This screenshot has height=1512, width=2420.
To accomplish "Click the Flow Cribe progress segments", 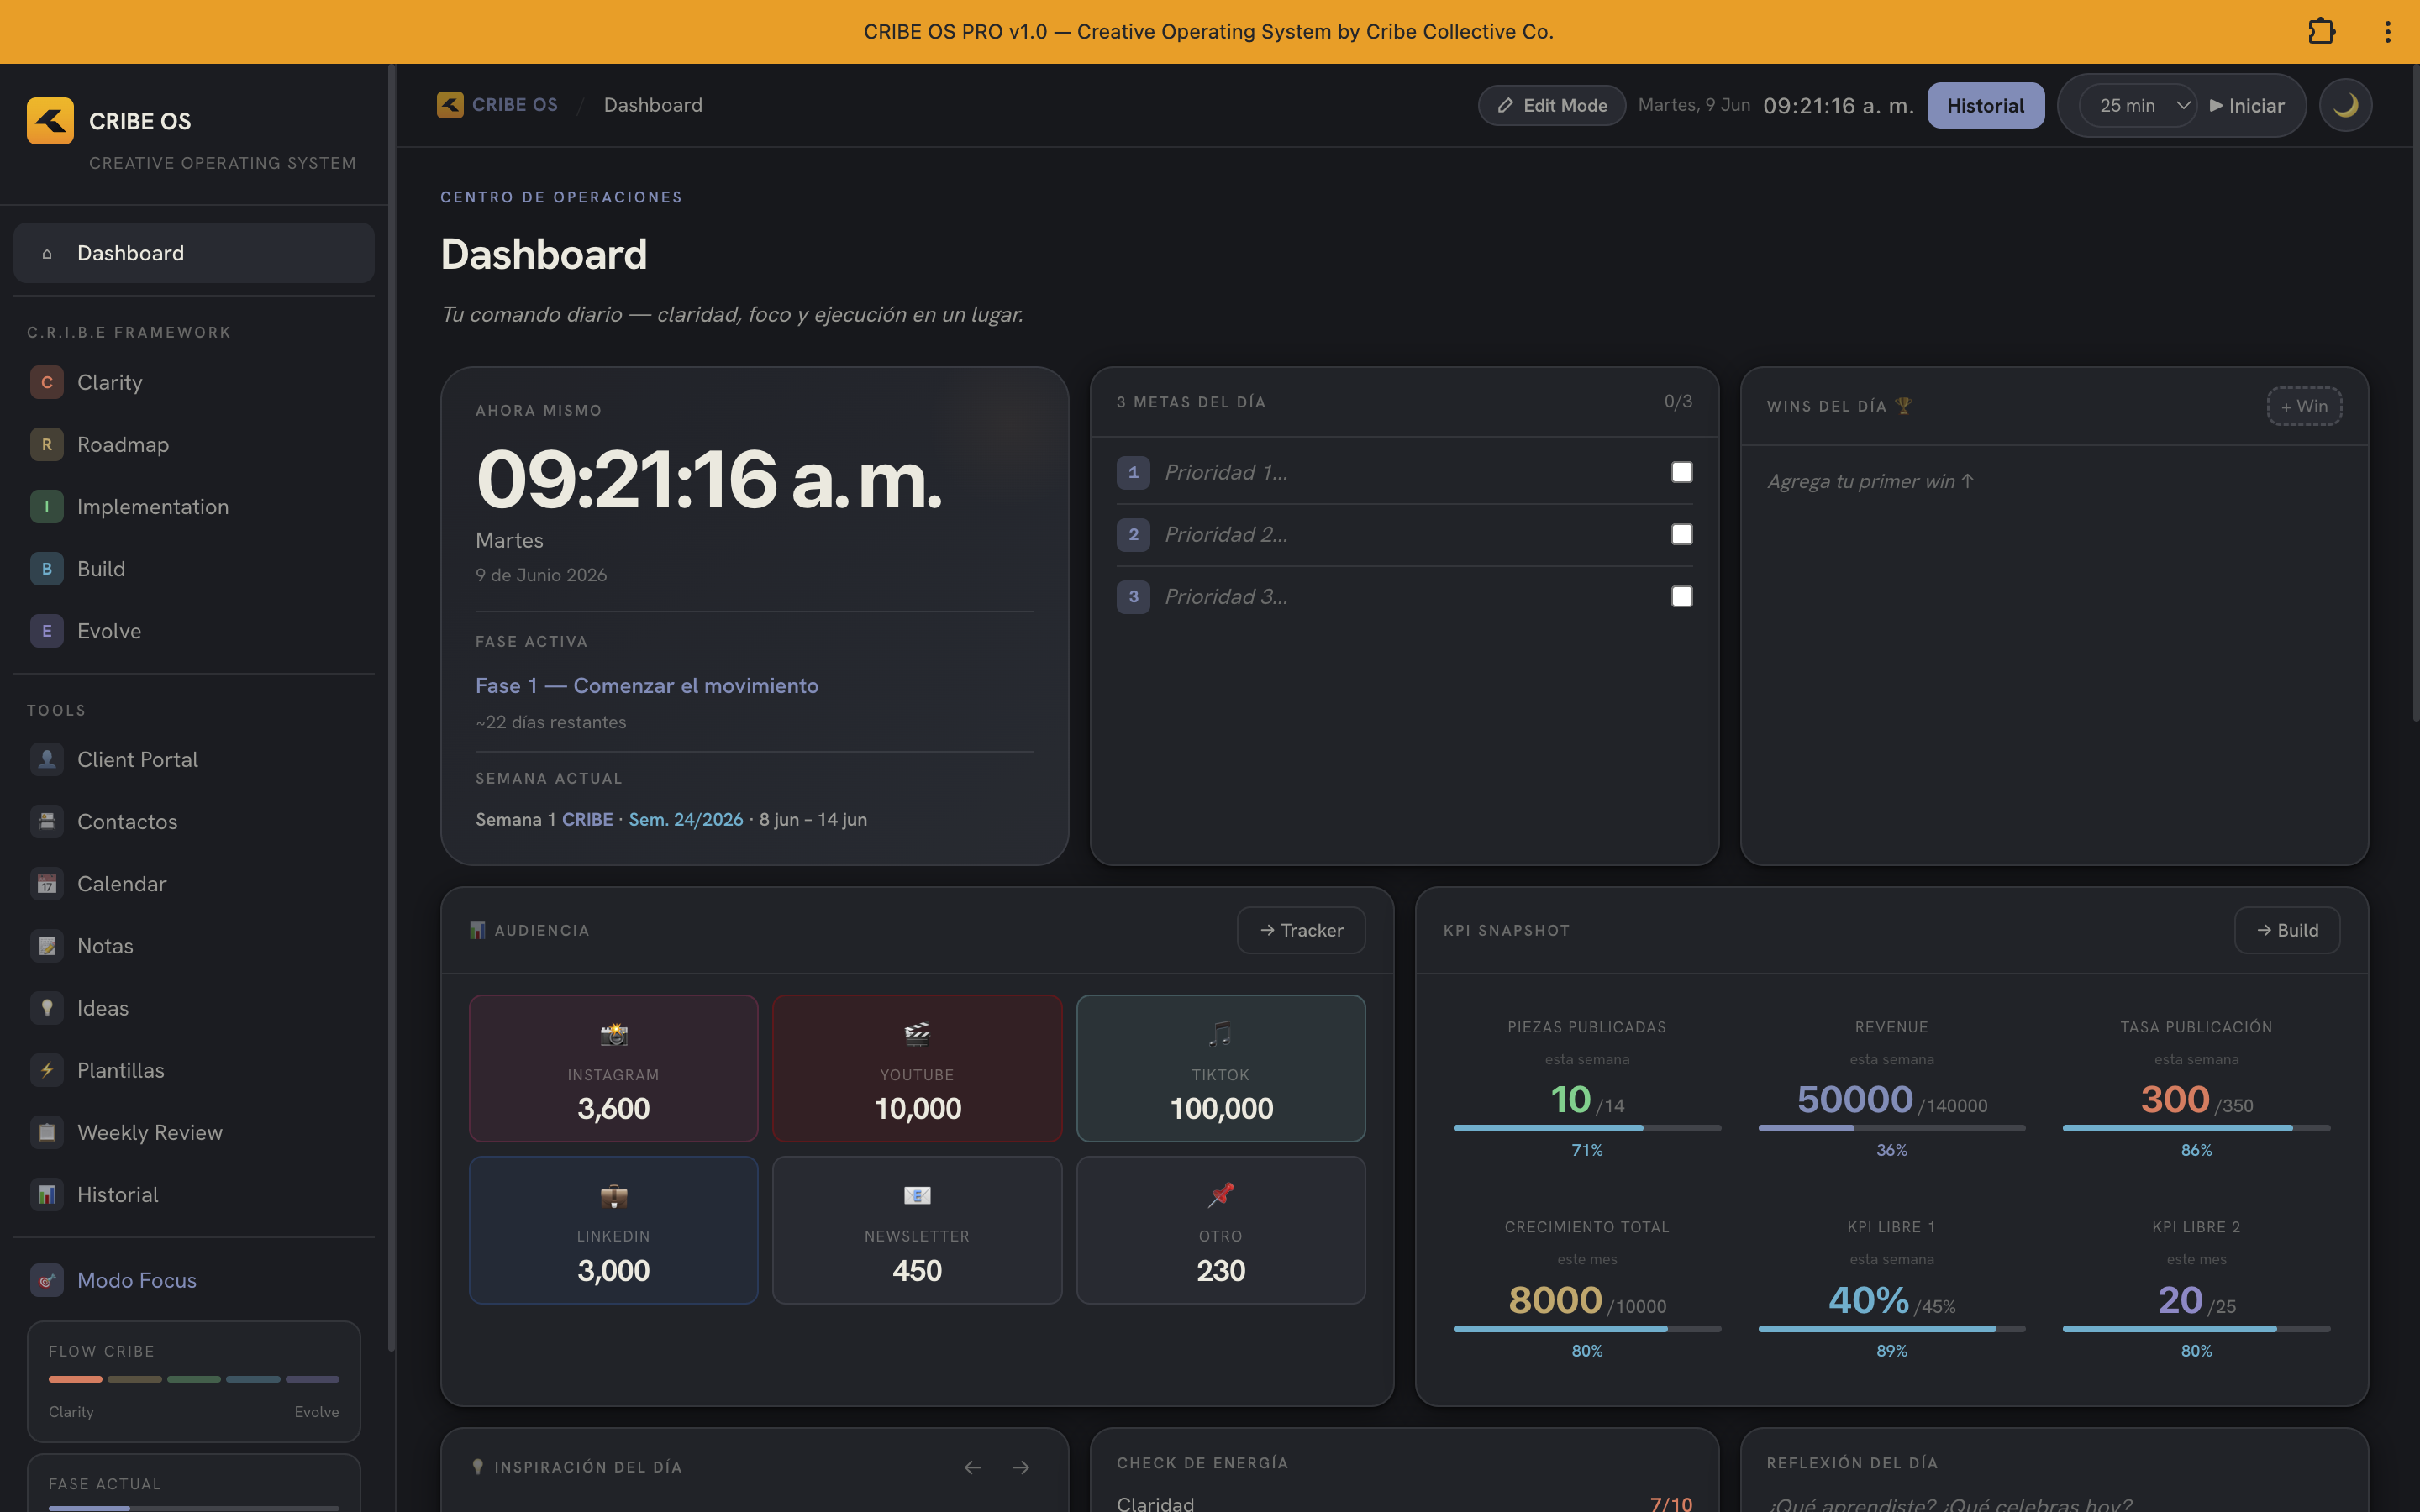I will [x=194, y=1379].
